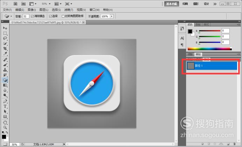This screenshot has height=147, width=242.
Task: Open the 选择(S) menu
Action: [56, 10]
